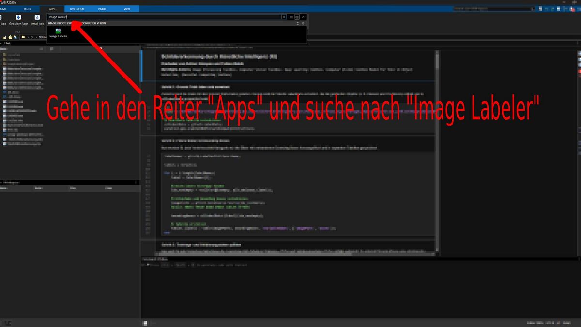Click the folder icon in address bar
Viewport: 581px width, 327px height.
(23, 37)
